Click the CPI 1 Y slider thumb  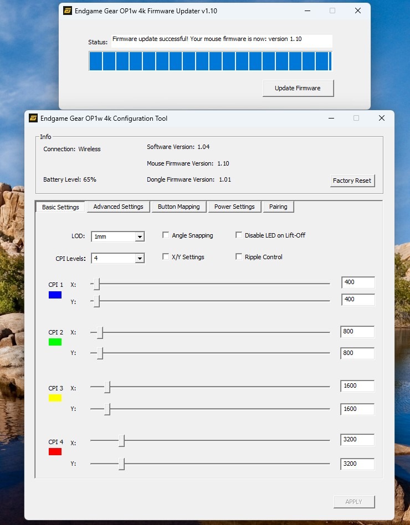pyautogui.click(x=96, y=301)
